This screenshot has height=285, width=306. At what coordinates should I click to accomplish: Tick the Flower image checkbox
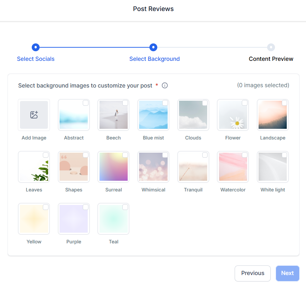point(245,103)
